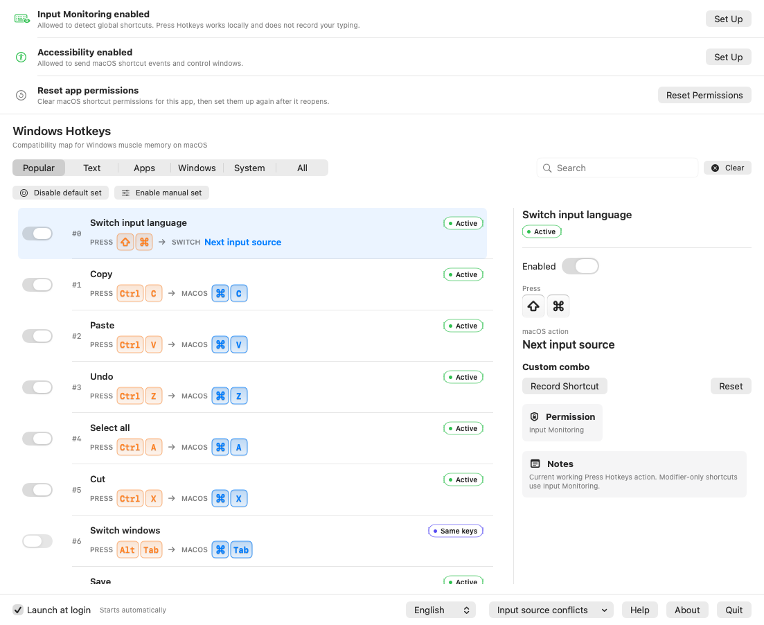Toggle the Paste hotkey switch
This screenshot has width=764, height=625.
tap(37, 336)
